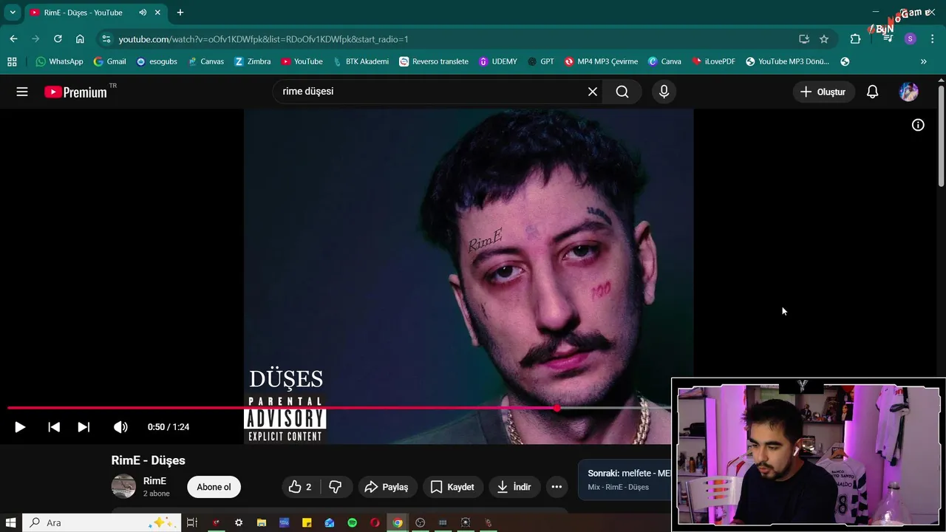Open the Chrome profile S avatar

[x=910, y=39]
